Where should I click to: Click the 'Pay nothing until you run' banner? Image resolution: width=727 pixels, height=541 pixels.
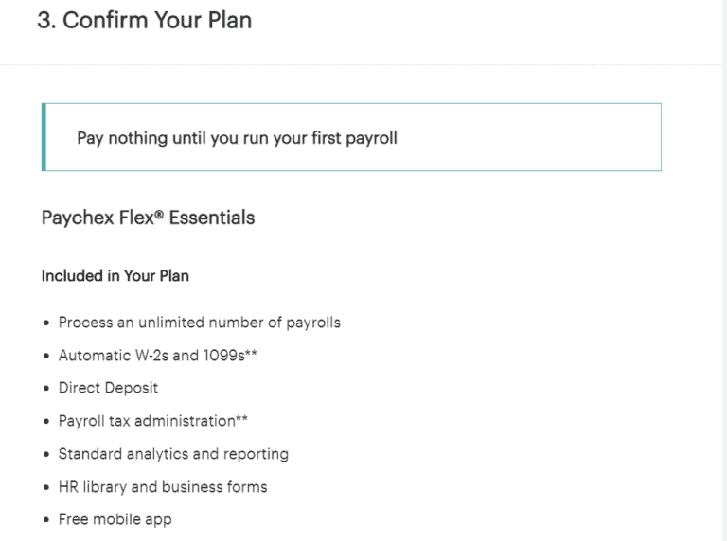[237, 138]
